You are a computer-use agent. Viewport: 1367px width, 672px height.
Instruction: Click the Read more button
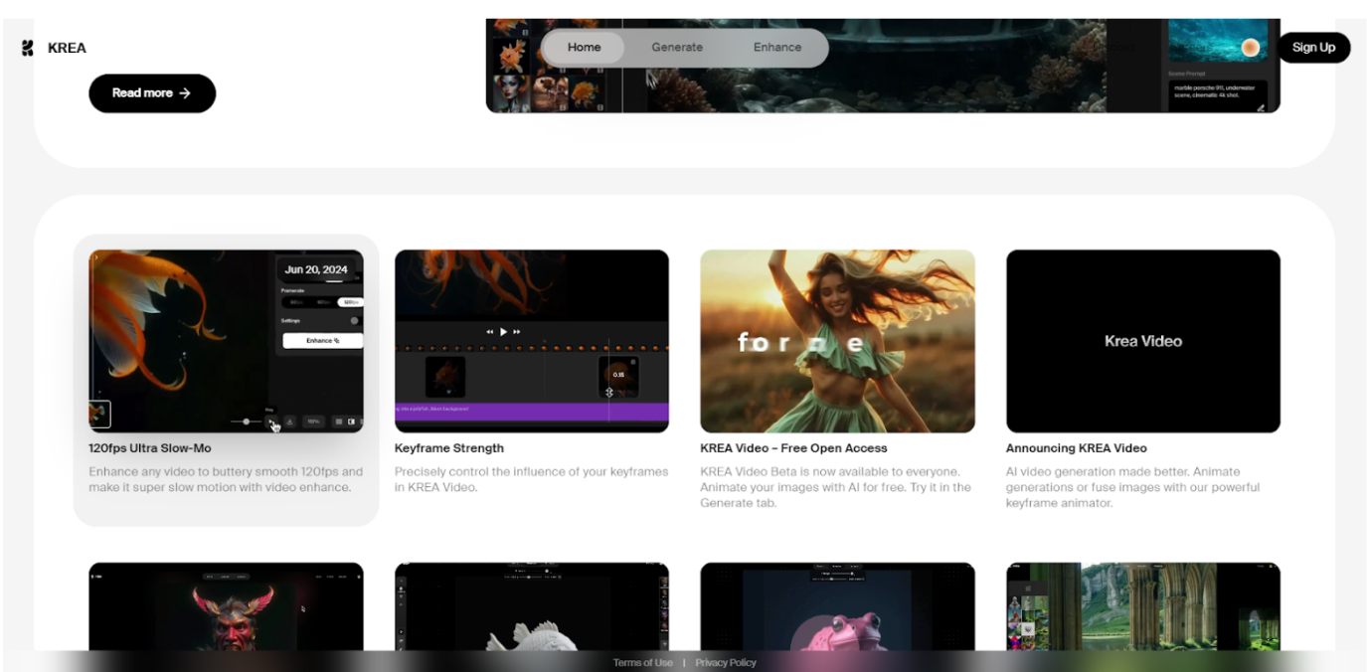coord(152,92)
